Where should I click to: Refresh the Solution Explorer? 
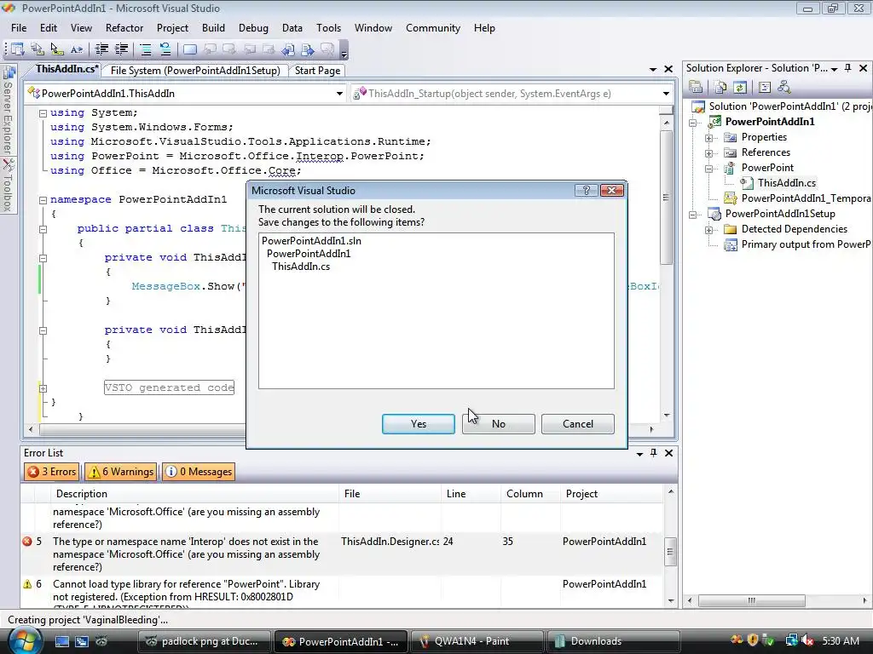tap(739, 87)
